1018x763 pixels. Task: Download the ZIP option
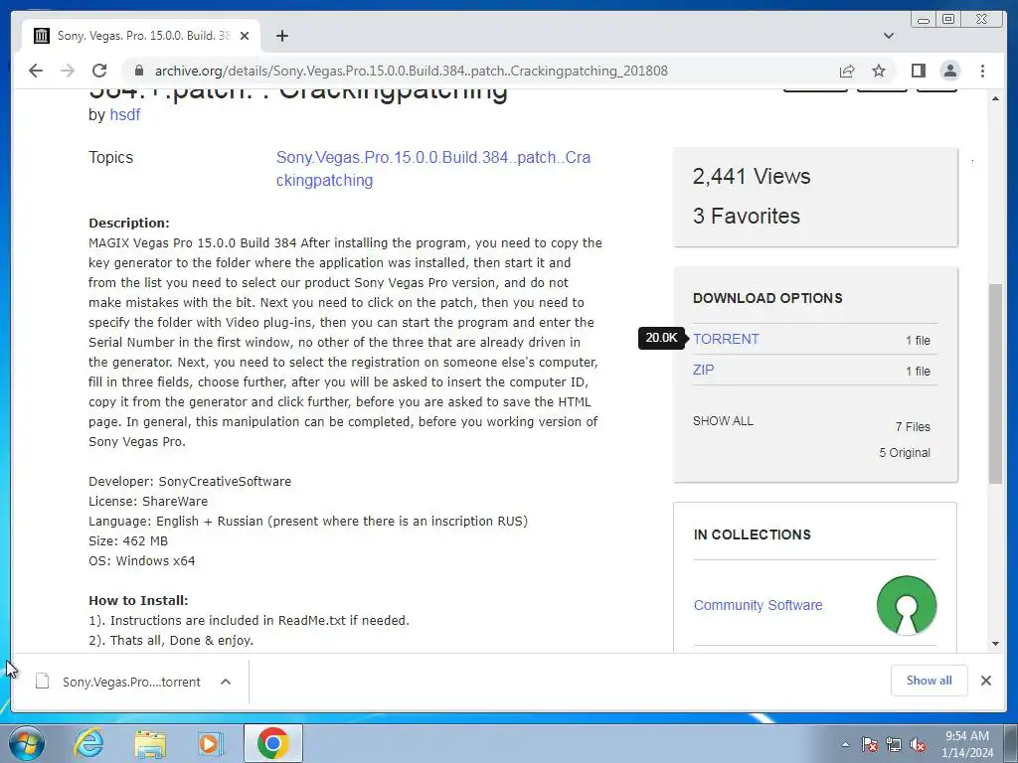(703, 370)
